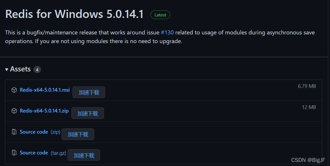330x166 pixels.
Task: Click 加速下载 button for Redis zip file
Action: (88, 113)
